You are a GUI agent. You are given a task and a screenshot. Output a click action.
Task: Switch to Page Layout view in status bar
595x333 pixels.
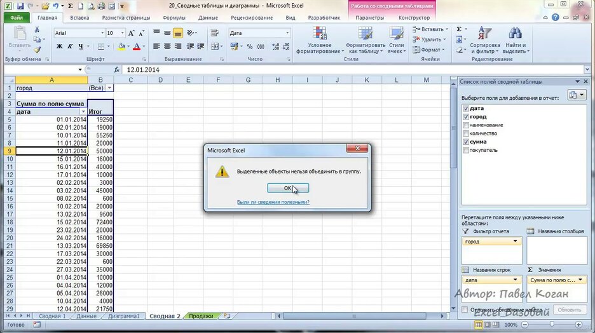click(x=487, y=325)
